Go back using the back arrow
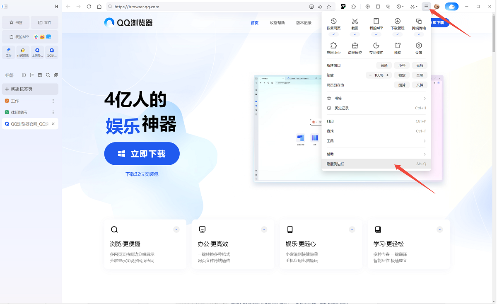This screenshot has width=497, height=304. (68, 7)
